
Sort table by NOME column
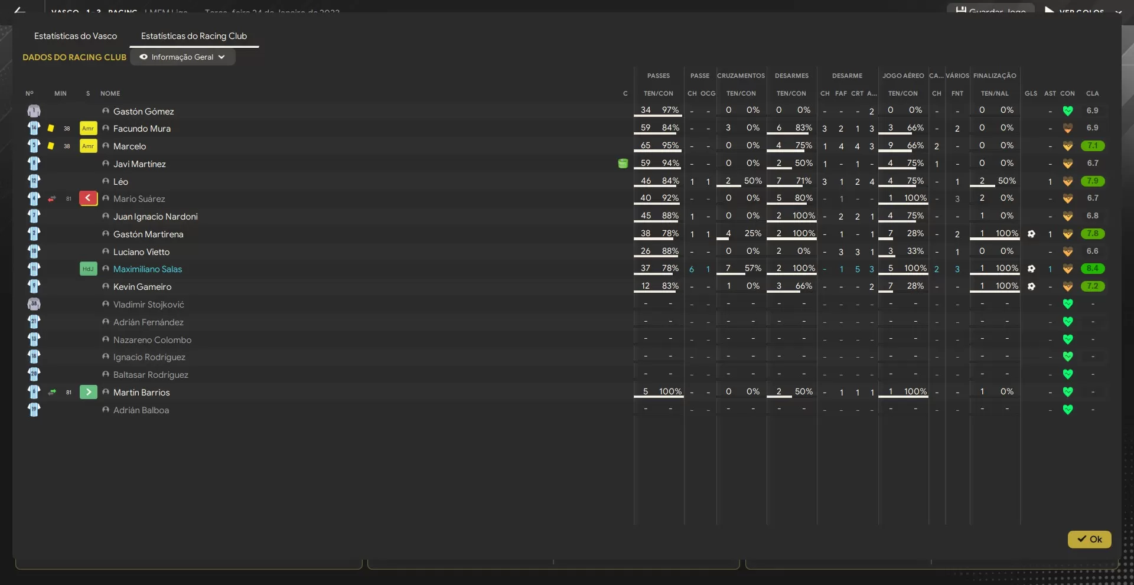click(110, 93)
